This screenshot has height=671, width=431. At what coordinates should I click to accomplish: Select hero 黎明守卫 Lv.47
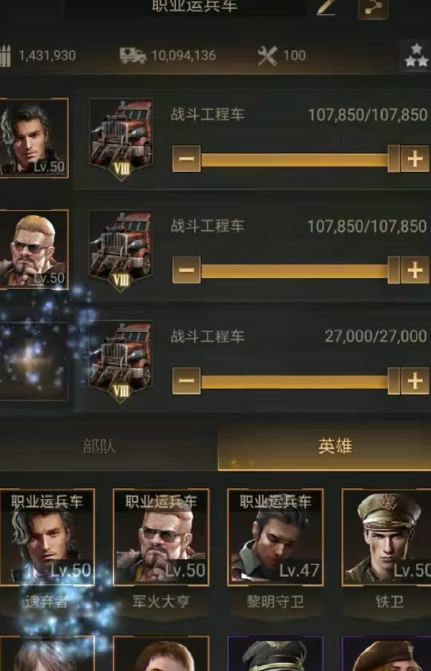click(x=275, y=537)
